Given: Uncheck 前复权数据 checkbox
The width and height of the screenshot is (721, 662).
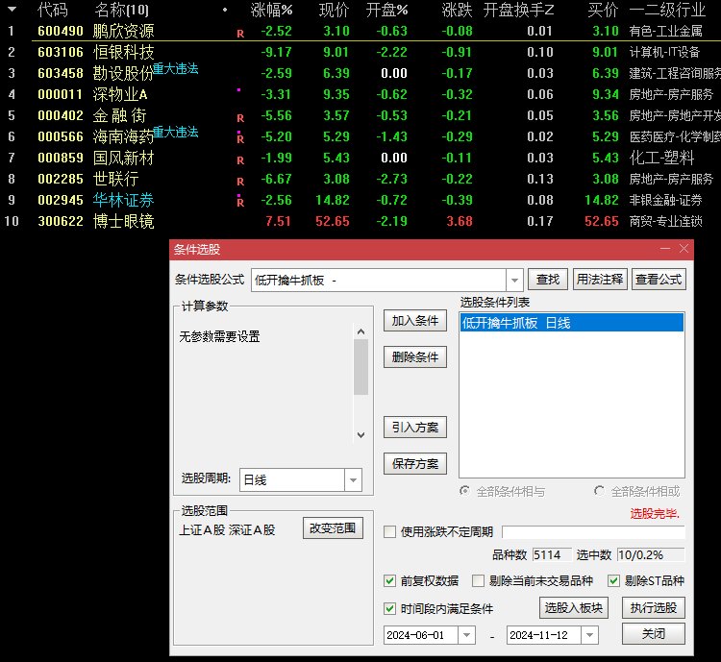Looking at the screenshot, I should pos(390,580).
